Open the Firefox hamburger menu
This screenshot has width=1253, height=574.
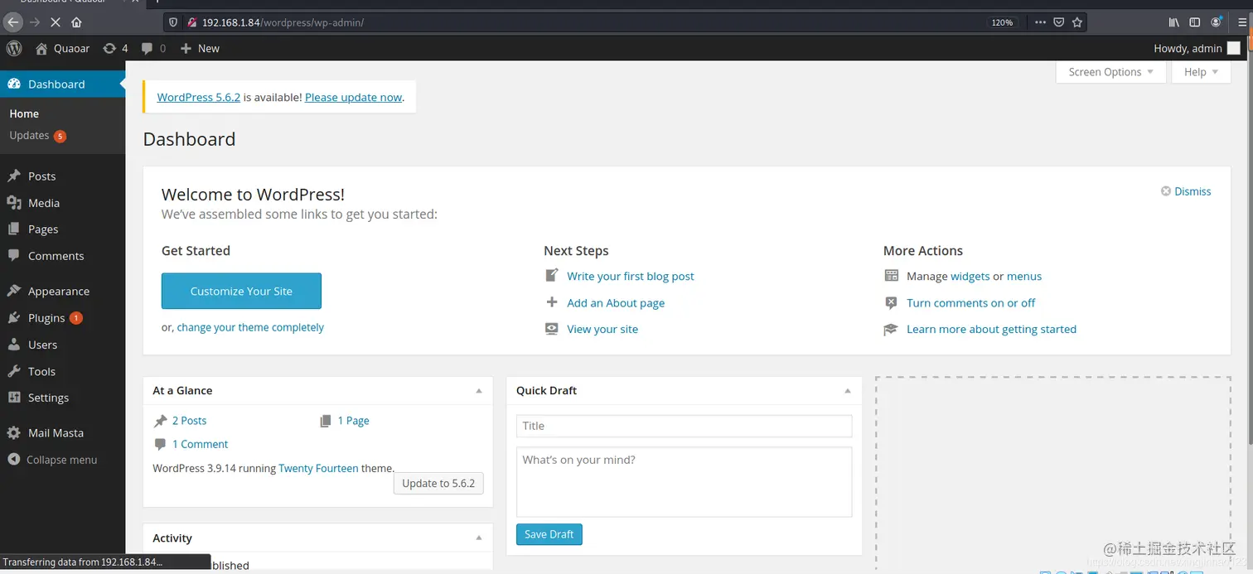pos(1241,22)
